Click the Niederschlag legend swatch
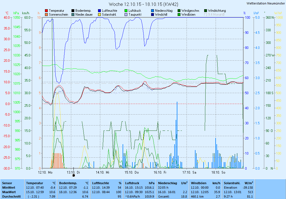The image size is (286, 199). tap(152, 11)
